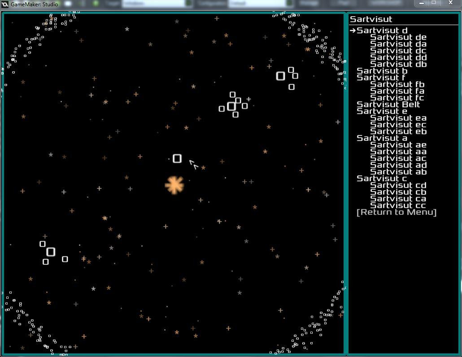The image size is (462, 357).
Task: Pick the Sartvisut ad entry
Action: click(398, 165)
